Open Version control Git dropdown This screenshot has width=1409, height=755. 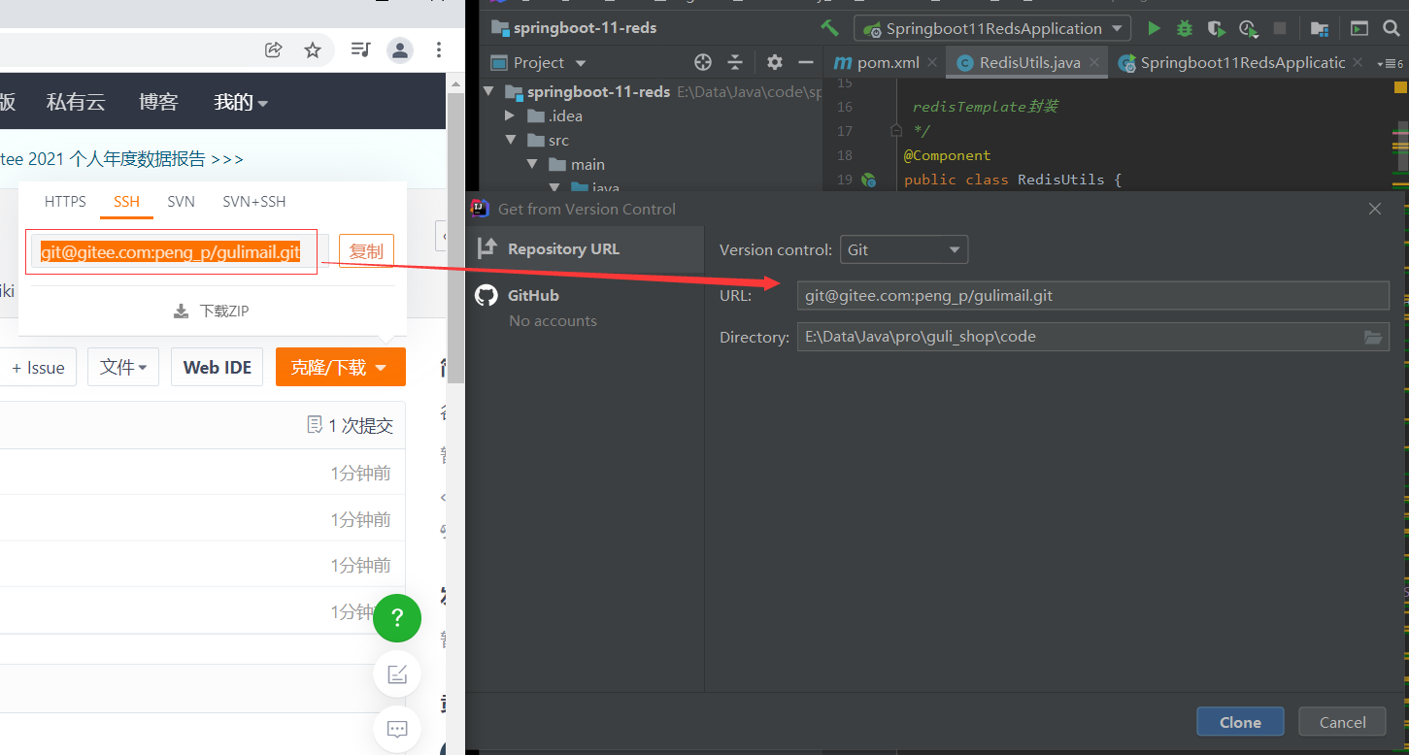coord(903,249)
